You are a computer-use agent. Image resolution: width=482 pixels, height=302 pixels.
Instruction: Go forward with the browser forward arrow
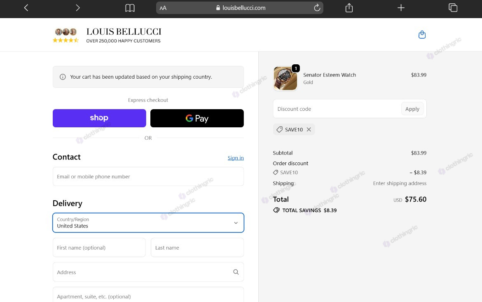tap(77, 8)
